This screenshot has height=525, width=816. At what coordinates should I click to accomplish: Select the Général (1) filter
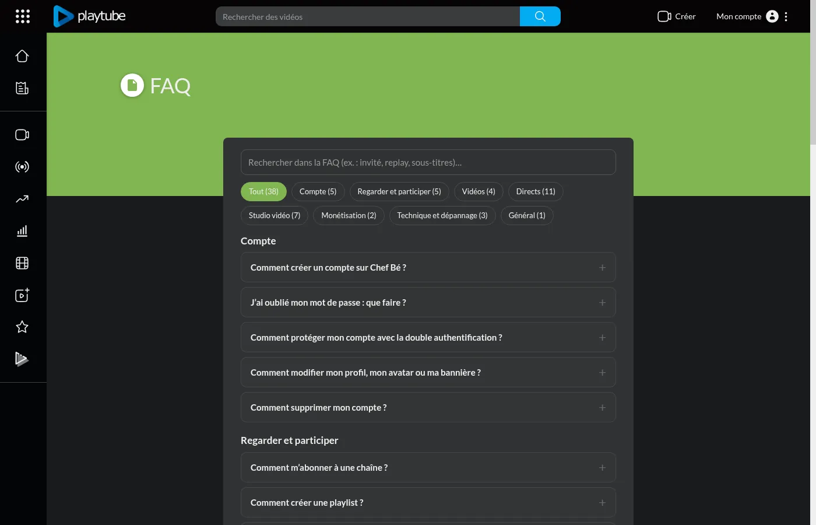coord(527,215)
